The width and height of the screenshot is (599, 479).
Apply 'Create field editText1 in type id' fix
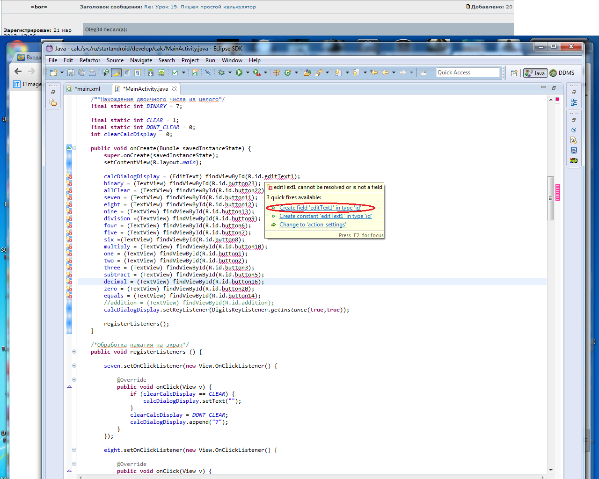(x=320, y=208)
